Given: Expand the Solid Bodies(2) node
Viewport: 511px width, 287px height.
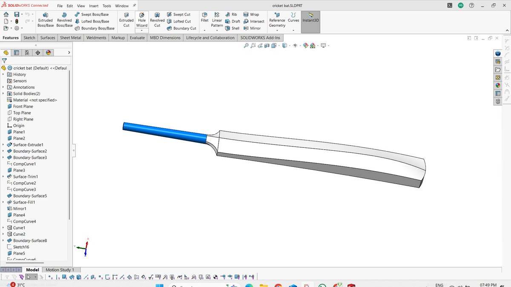Looking at the screenshot, I should [x=3, y=94].
